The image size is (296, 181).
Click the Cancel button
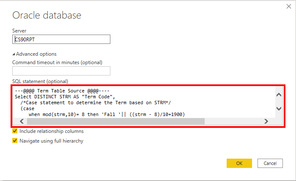tap(270, 163)
